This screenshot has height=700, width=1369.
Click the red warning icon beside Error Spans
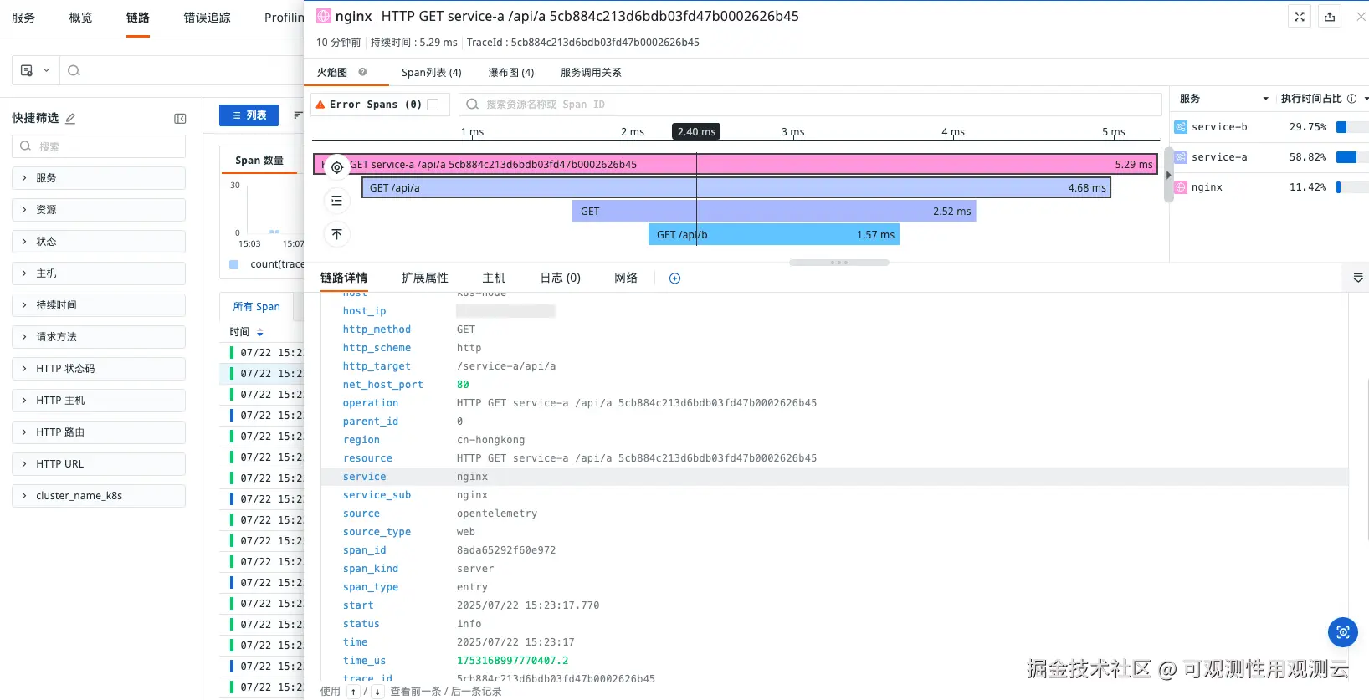click(320, 105)
